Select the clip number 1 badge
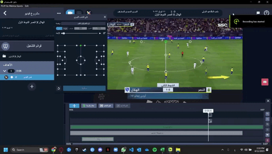272x154 pixels. click(11, 71)
